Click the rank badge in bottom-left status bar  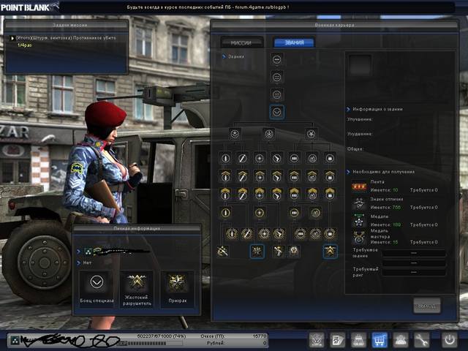pos(15,341)
